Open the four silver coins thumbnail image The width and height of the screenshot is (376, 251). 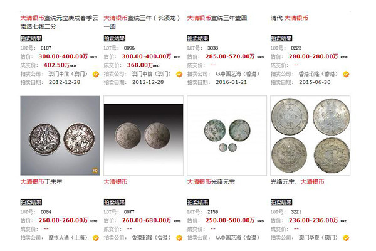(x=310, y=136)
